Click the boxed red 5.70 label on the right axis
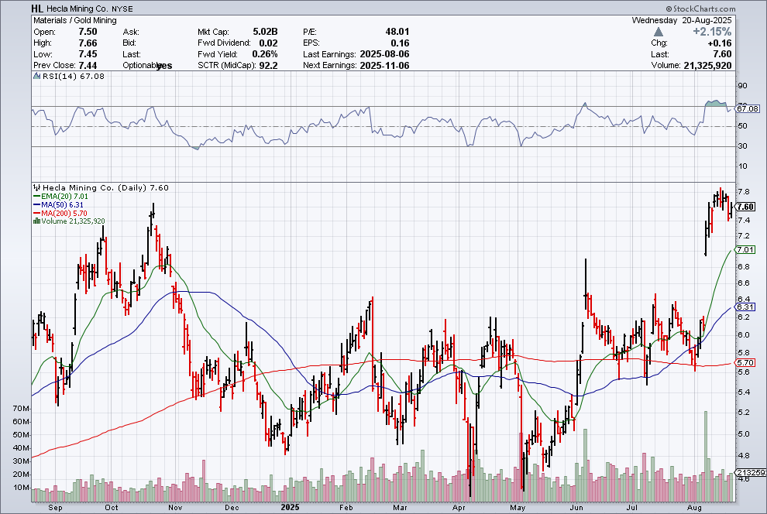 tap(746, 362)
